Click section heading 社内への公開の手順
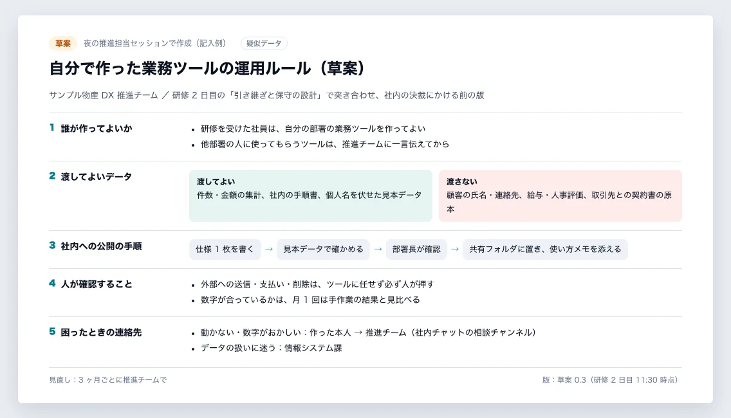This screenshot has height=418, width=731. (x=101, y=246)
